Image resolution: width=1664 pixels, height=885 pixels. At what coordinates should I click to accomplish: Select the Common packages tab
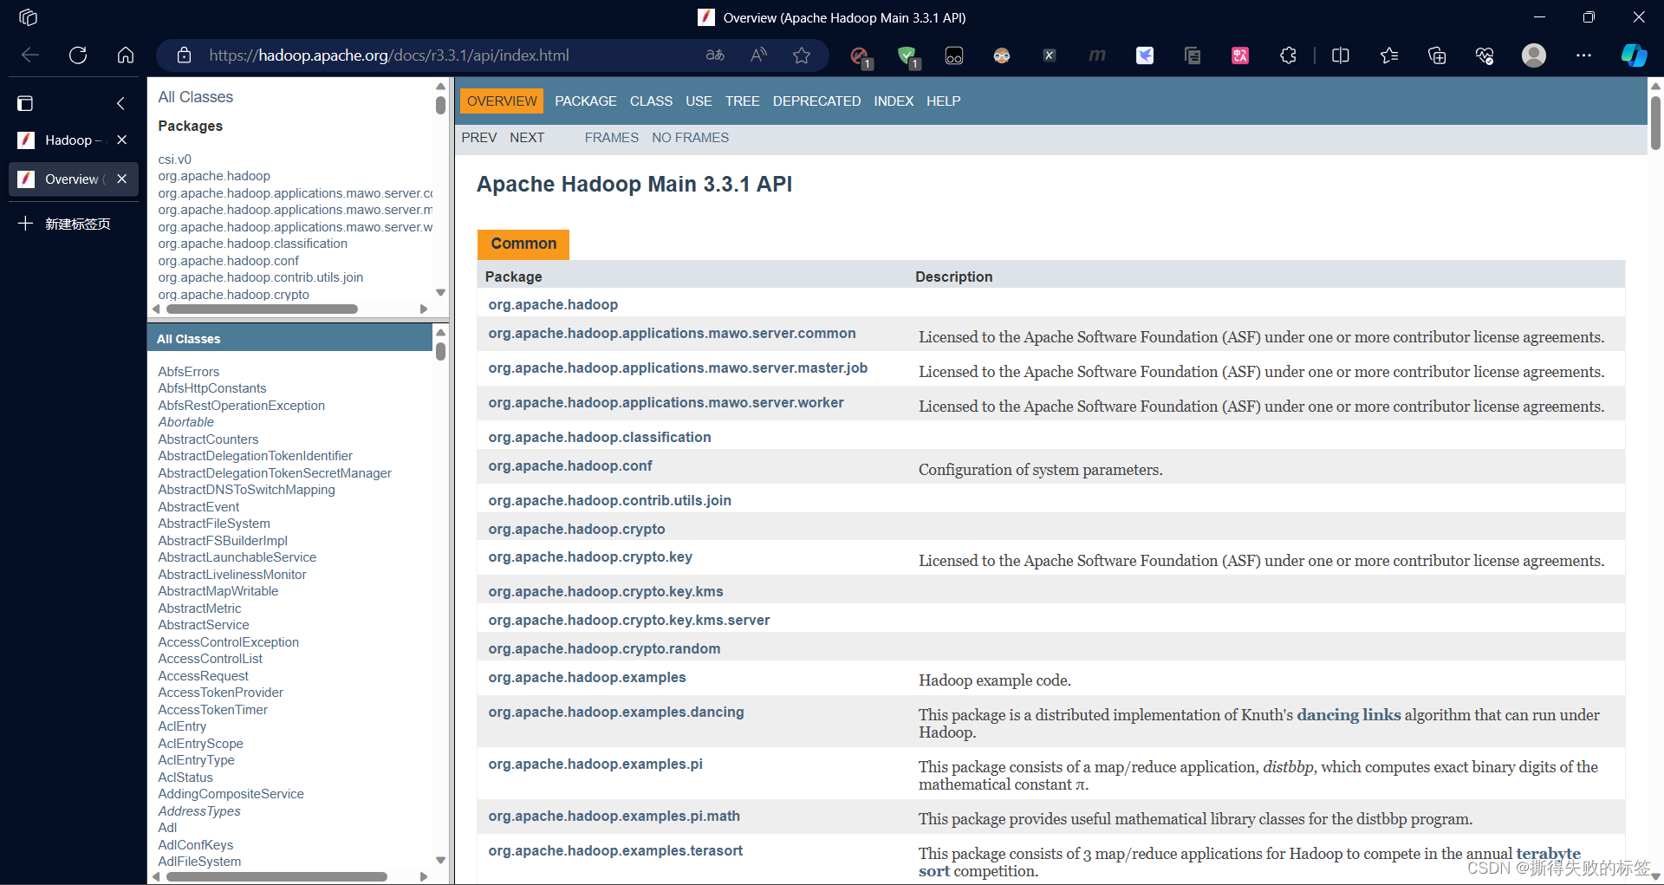523,244
